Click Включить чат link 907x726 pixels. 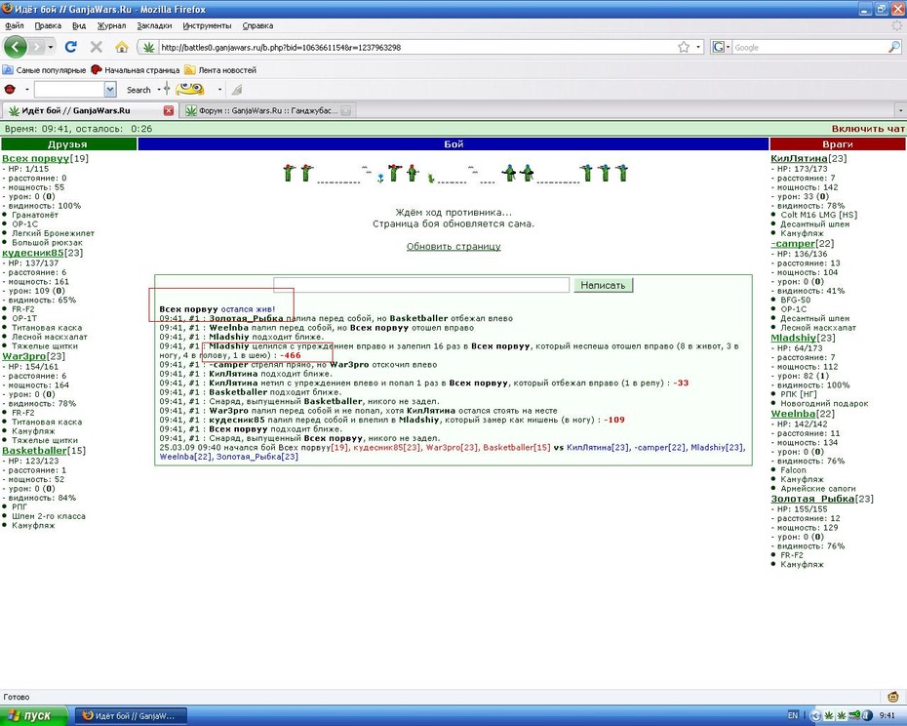click(x=868, y=129)
